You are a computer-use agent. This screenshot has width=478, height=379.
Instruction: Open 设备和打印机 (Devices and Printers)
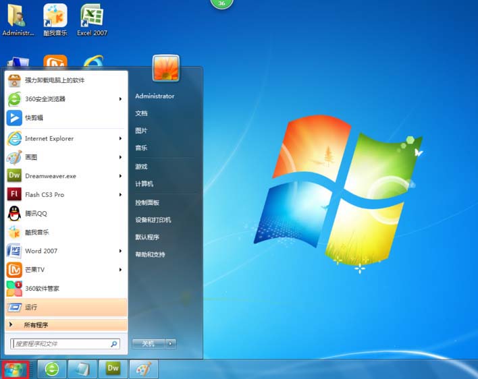coord(153,220)
